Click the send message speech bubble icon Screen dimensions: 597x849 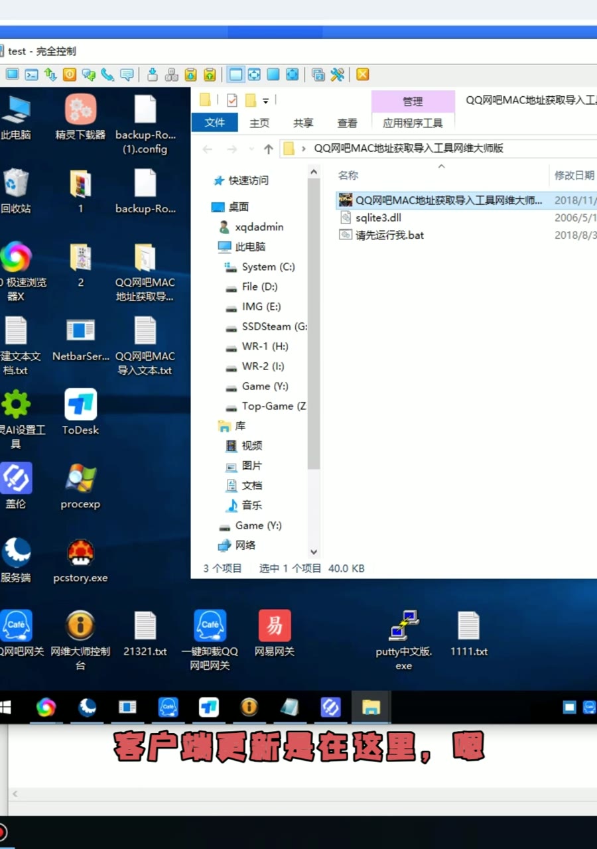coord(127,75)
